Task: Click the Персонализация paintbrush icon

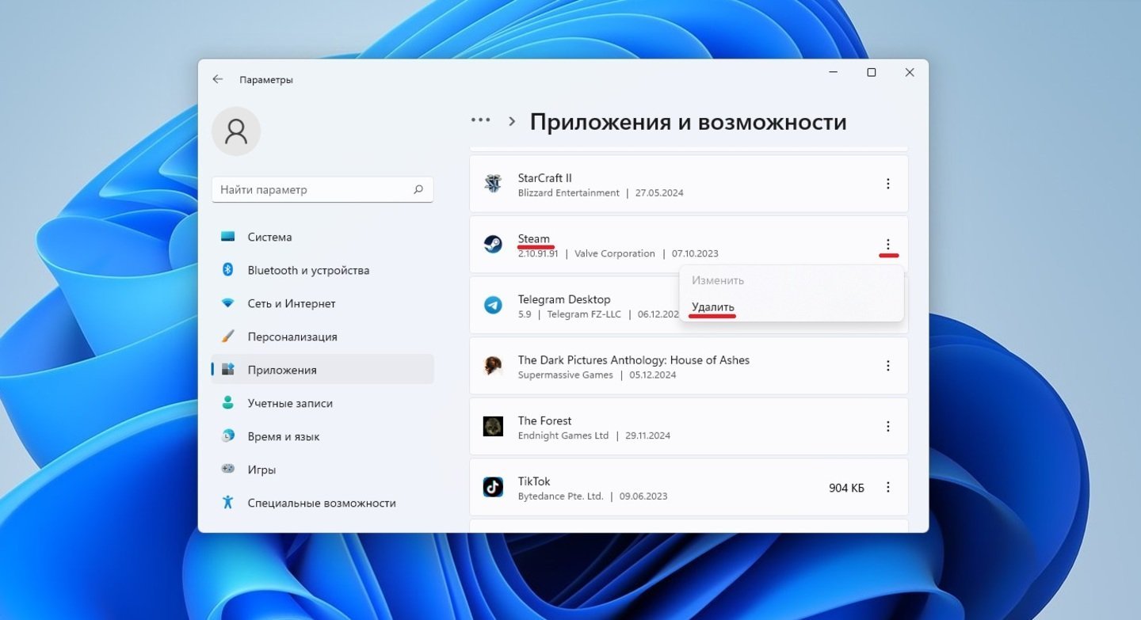Action: pos(228,337)
